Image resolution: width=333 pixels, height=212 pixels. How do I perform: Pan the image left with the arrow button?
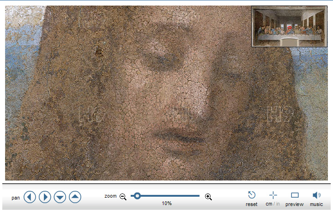30,197
